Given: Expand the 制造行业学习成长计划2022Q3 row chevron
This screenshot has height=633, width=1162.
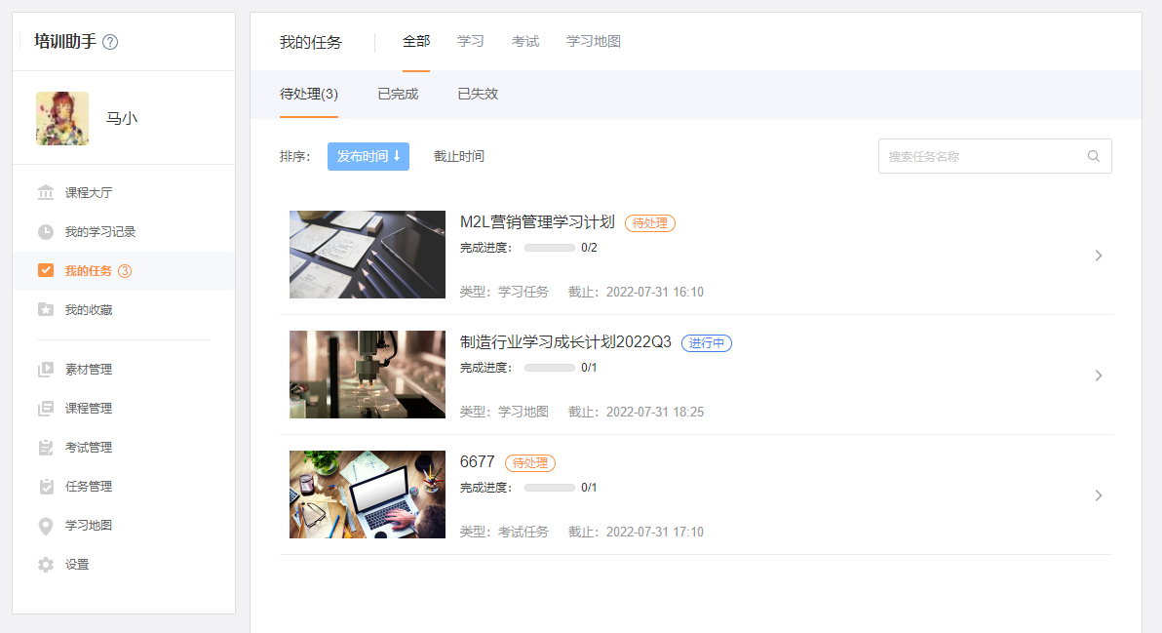Looking at the screenshot, I should 1099,376.
